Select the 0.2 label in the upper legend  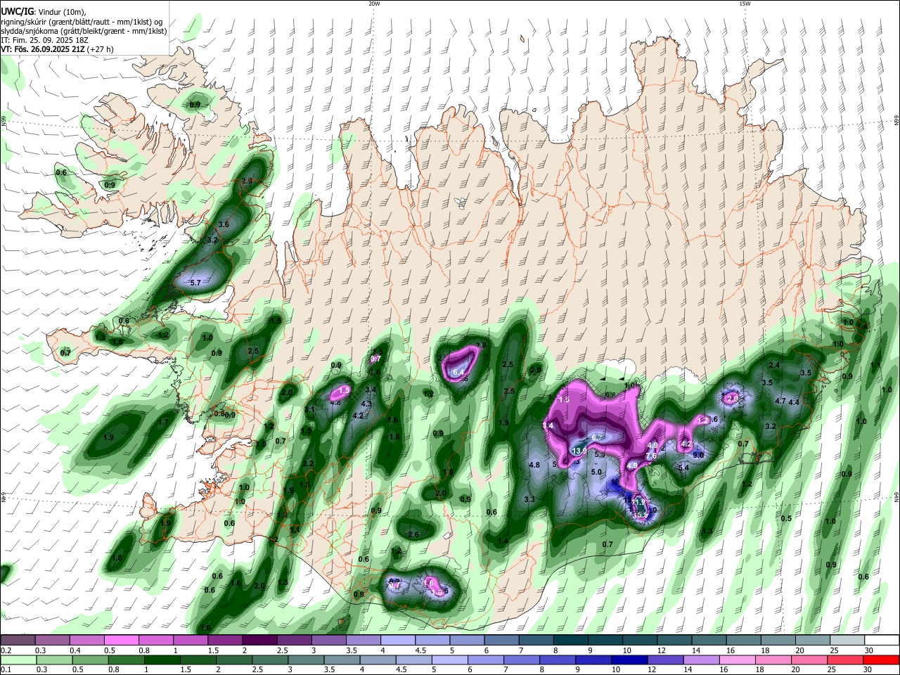point(5,650)
